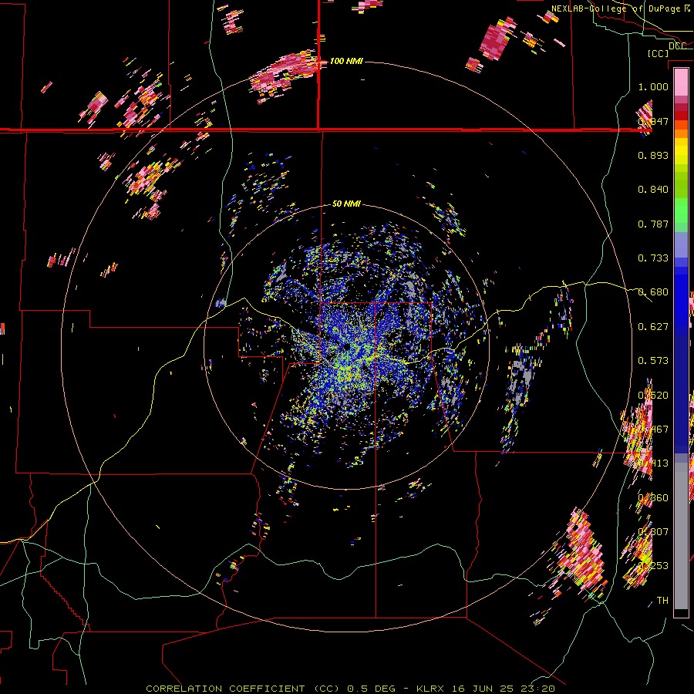Click the 0.627 color scale value

coord(653,327)
